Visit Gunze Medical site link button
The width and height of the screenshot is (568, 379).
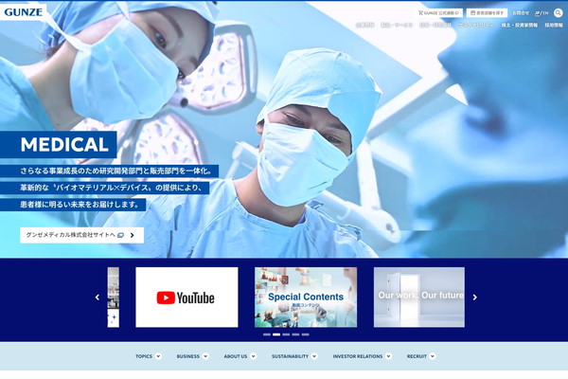click(x=81, y=235)
